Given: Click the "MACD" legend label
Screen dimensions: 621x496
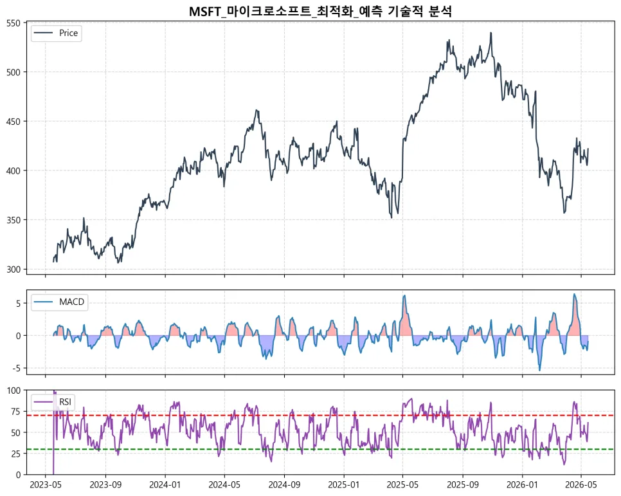Looking at the screenshot, I should point(72,302).
